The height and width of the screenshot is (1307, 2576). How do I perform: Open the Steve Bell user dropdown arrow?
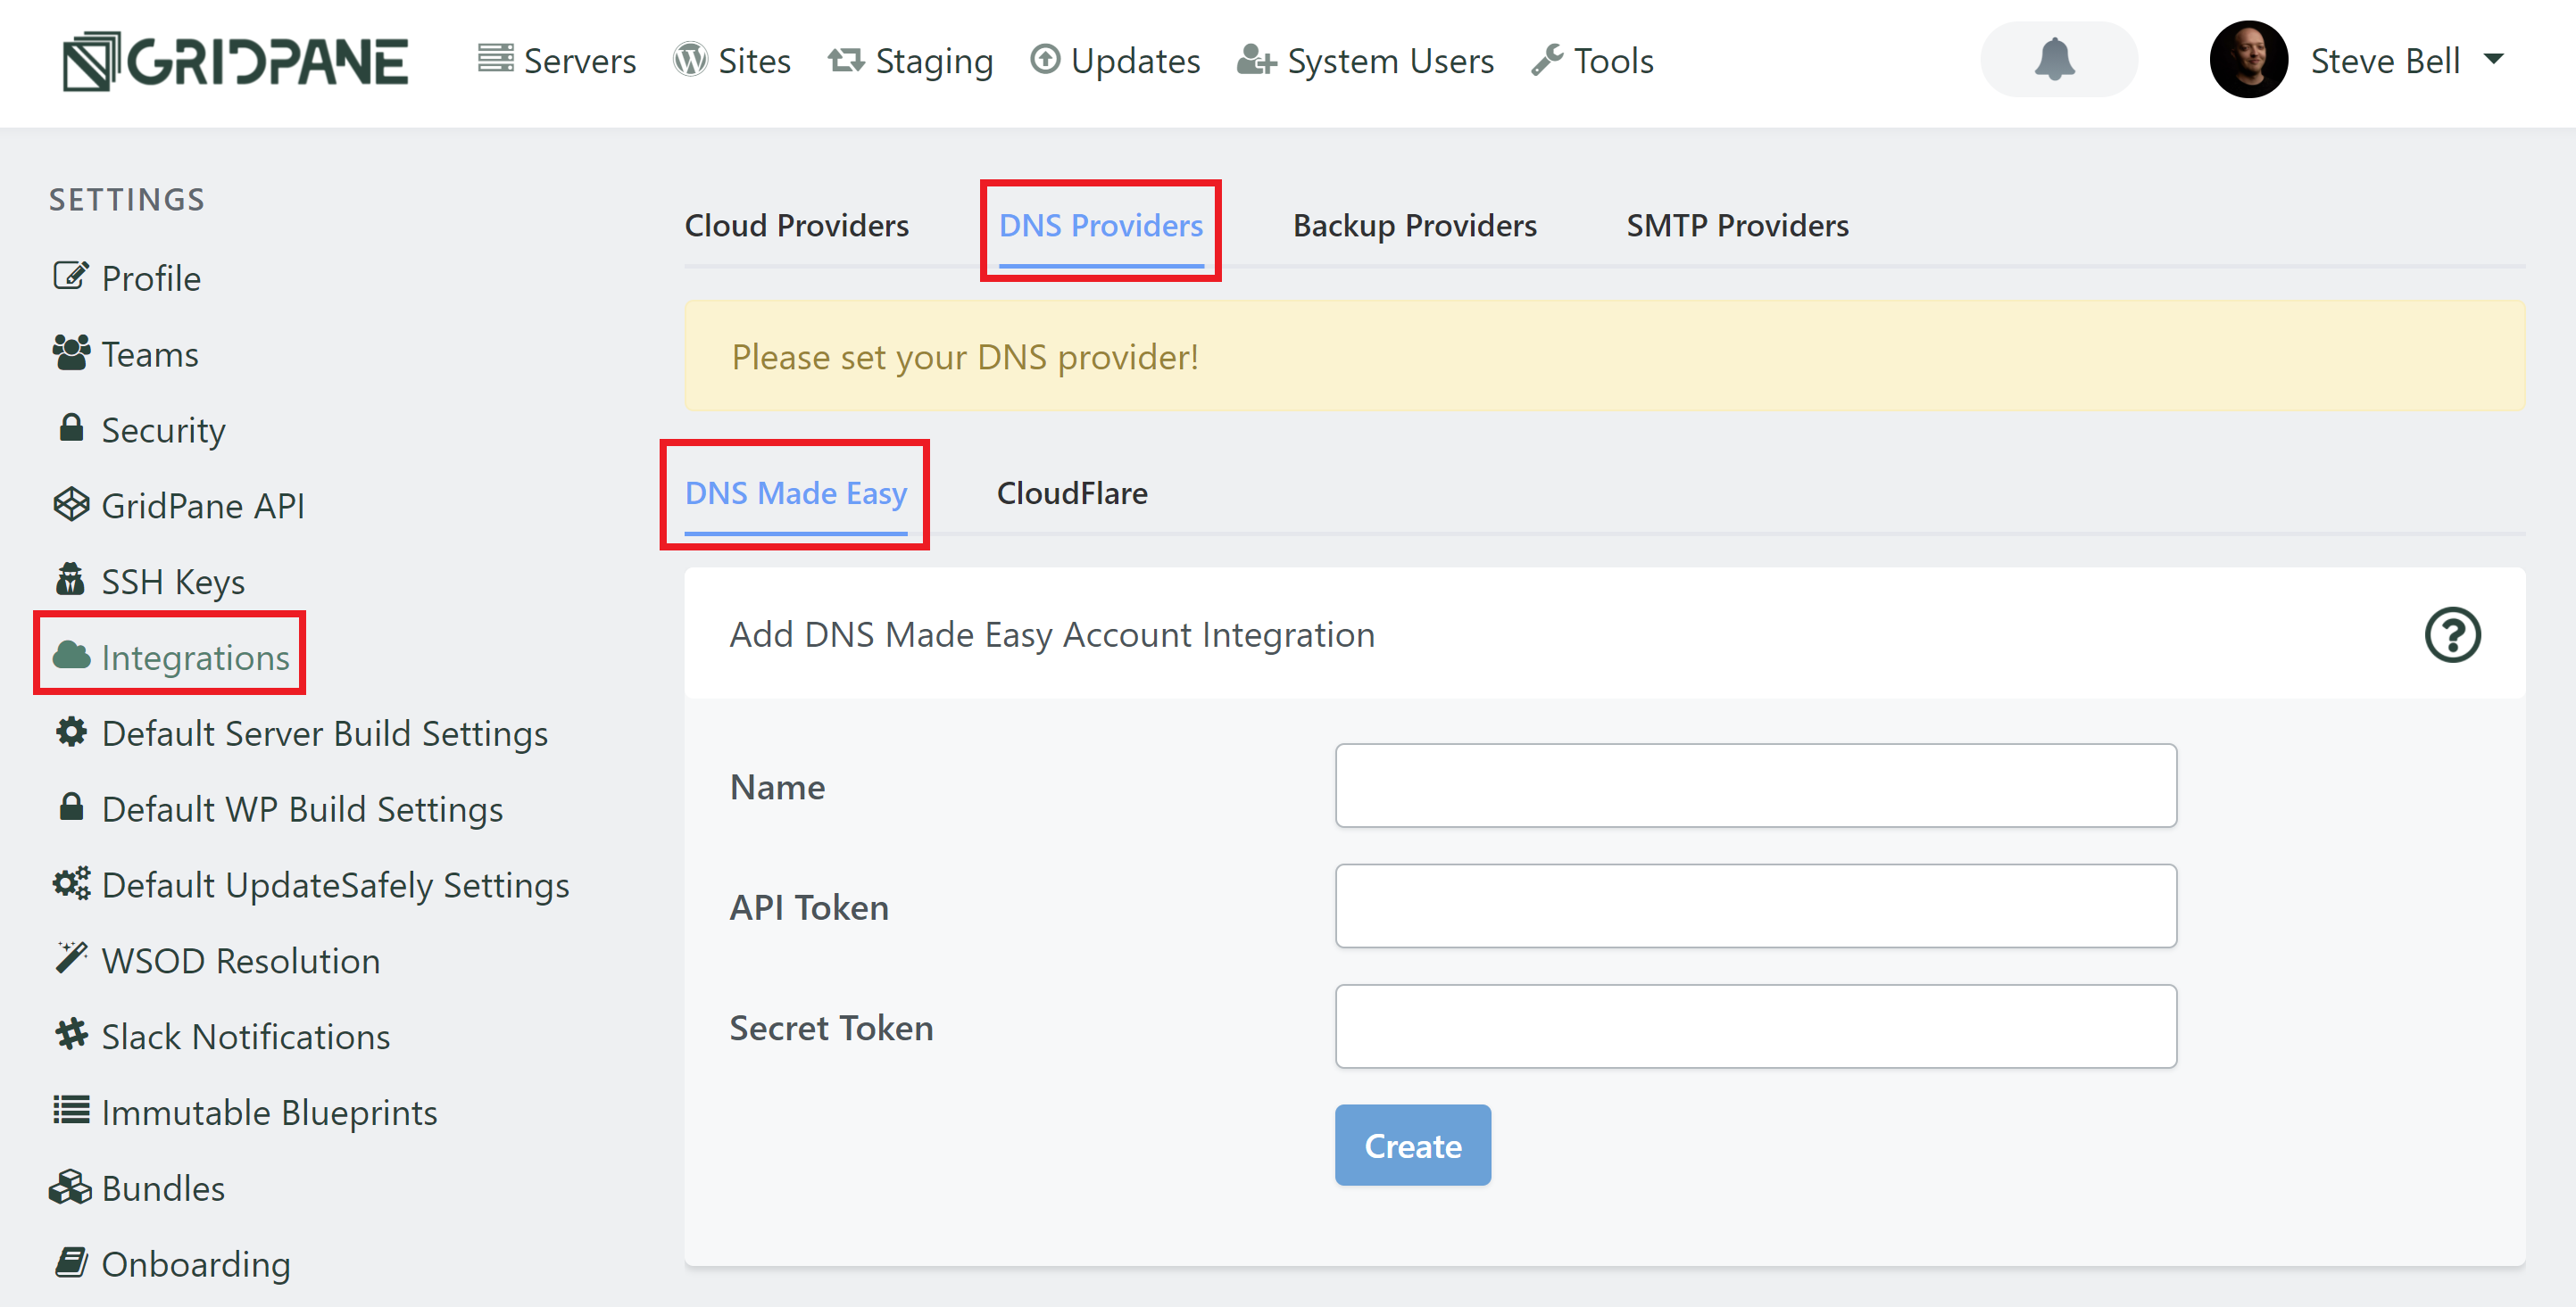coord(2494,60)
